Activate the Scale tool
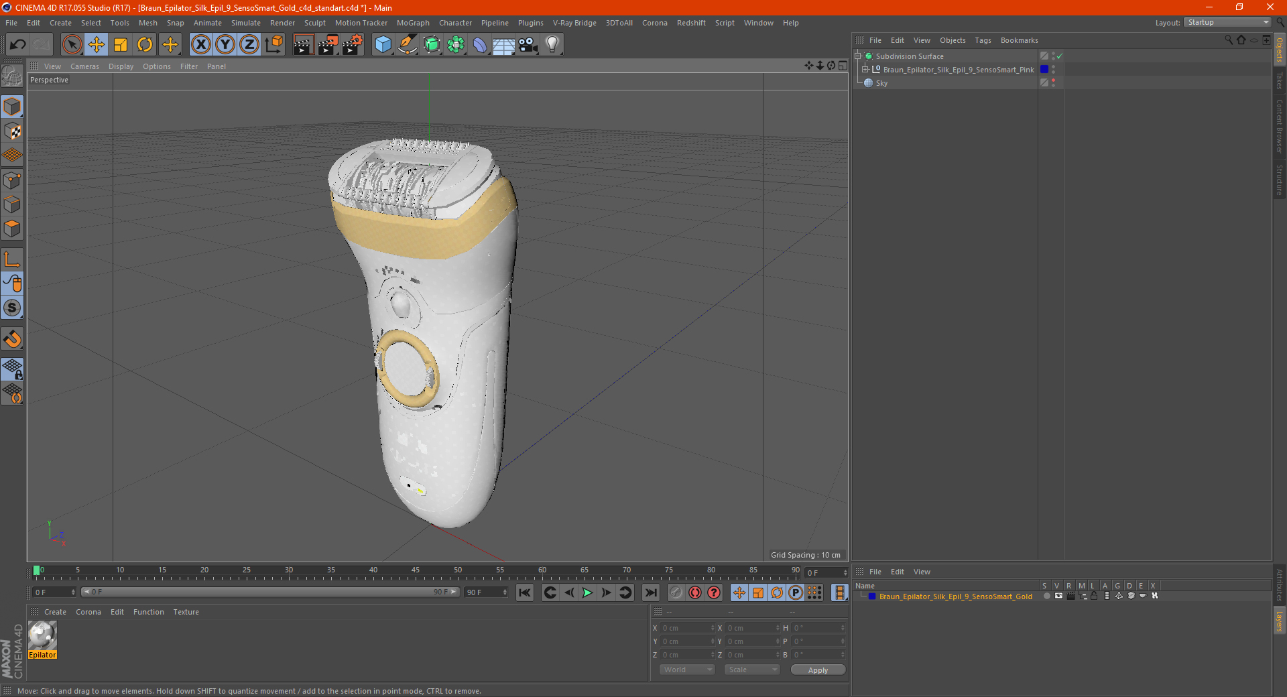This screenshot has width=1287, height=697. [x=121, y=45]
